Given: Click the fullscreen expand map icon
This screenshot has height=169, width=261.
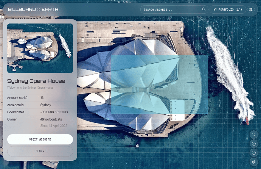Looking at the screenshot, I should pyautogui.click(x=254, y=135).
